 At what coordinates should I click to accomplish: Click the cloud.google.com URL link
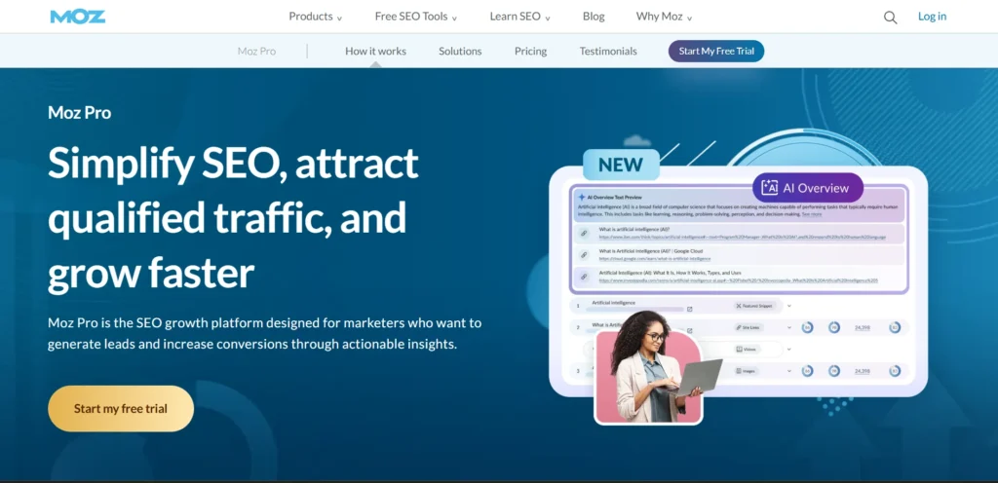tap(655, 259)
